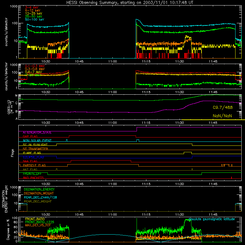Click the MAX_DET_VS_TOT legend entry
245x245 pixels.
coord(38,225)
